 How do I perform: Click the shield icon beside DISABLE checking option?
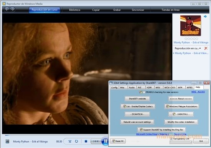pyautogui.click(x=141, y=92)
